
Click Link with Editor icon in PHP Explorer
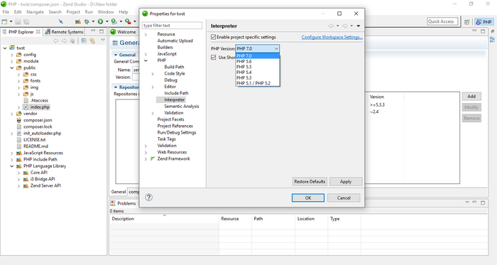click(x=92, y=40)
